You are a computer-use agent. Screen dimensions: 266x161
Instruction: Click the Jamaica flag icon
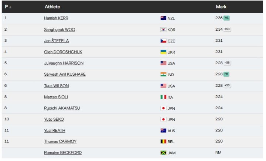[x=163, y=153]
